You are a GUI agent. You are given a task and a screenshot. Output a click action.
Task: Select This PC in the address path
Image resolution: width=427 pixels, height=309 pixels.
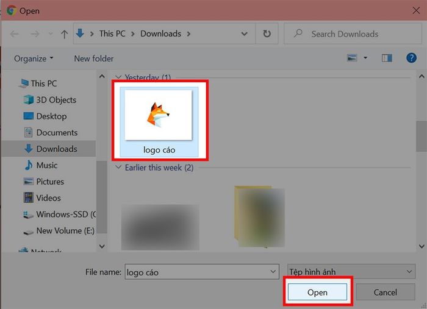112,34
